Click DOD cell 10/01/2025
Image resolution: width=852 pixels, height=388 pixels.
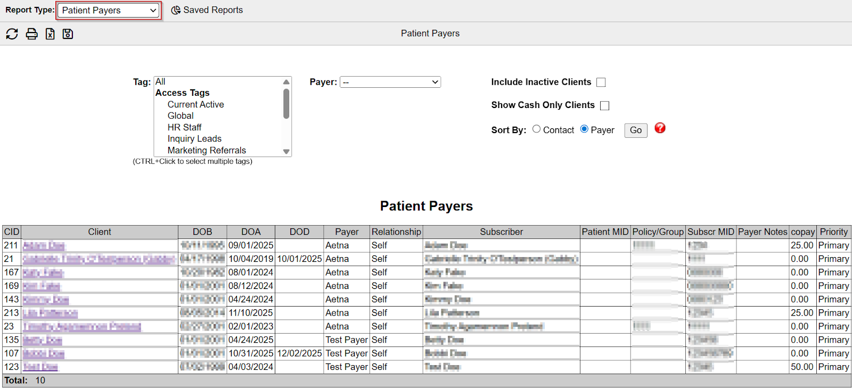tap(299, 259)
